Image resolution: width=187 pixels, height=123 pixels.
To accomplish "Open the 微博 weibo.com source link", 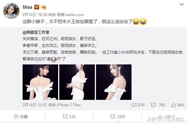I will pyautogui.click(x=70, y=15).
